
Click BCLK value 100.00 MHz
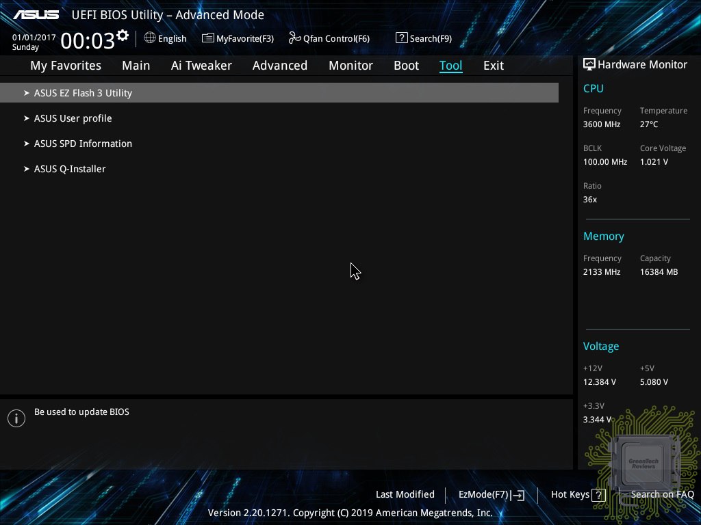click(605, 161)
